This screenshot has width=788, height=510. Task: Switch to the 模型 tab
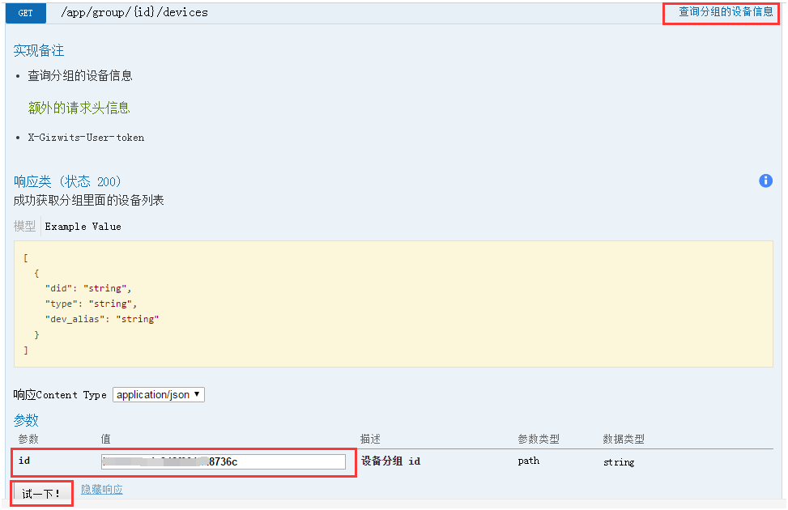[24, 226]
